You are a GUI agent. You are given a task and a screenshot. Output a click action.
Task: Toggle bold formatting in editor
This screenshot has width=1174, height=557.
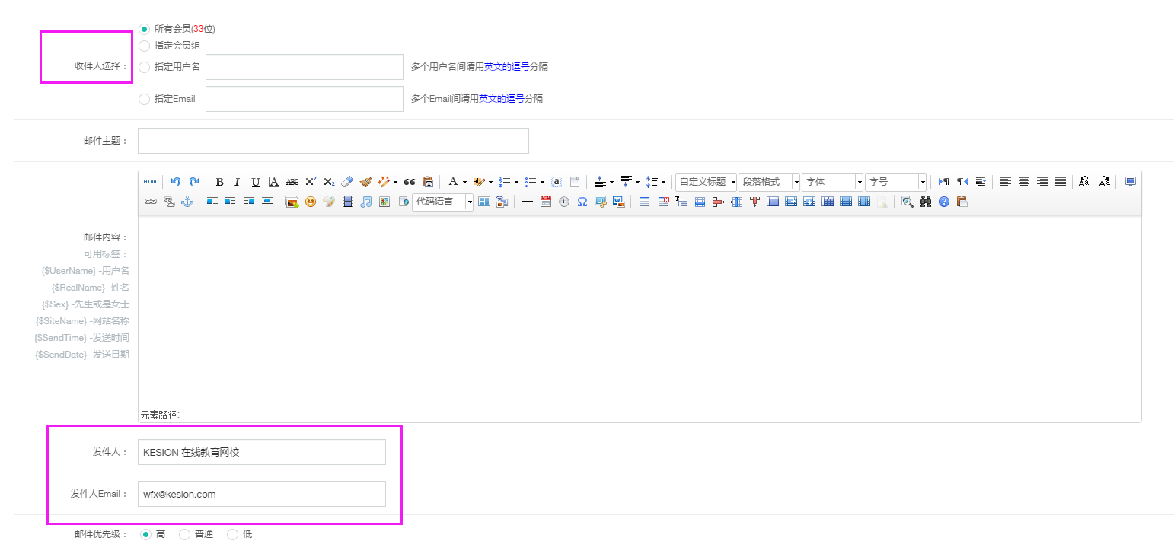219,182
